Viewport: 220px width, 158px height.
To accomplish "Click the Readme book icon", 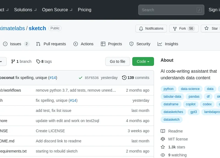I will (x=163, y=131).
